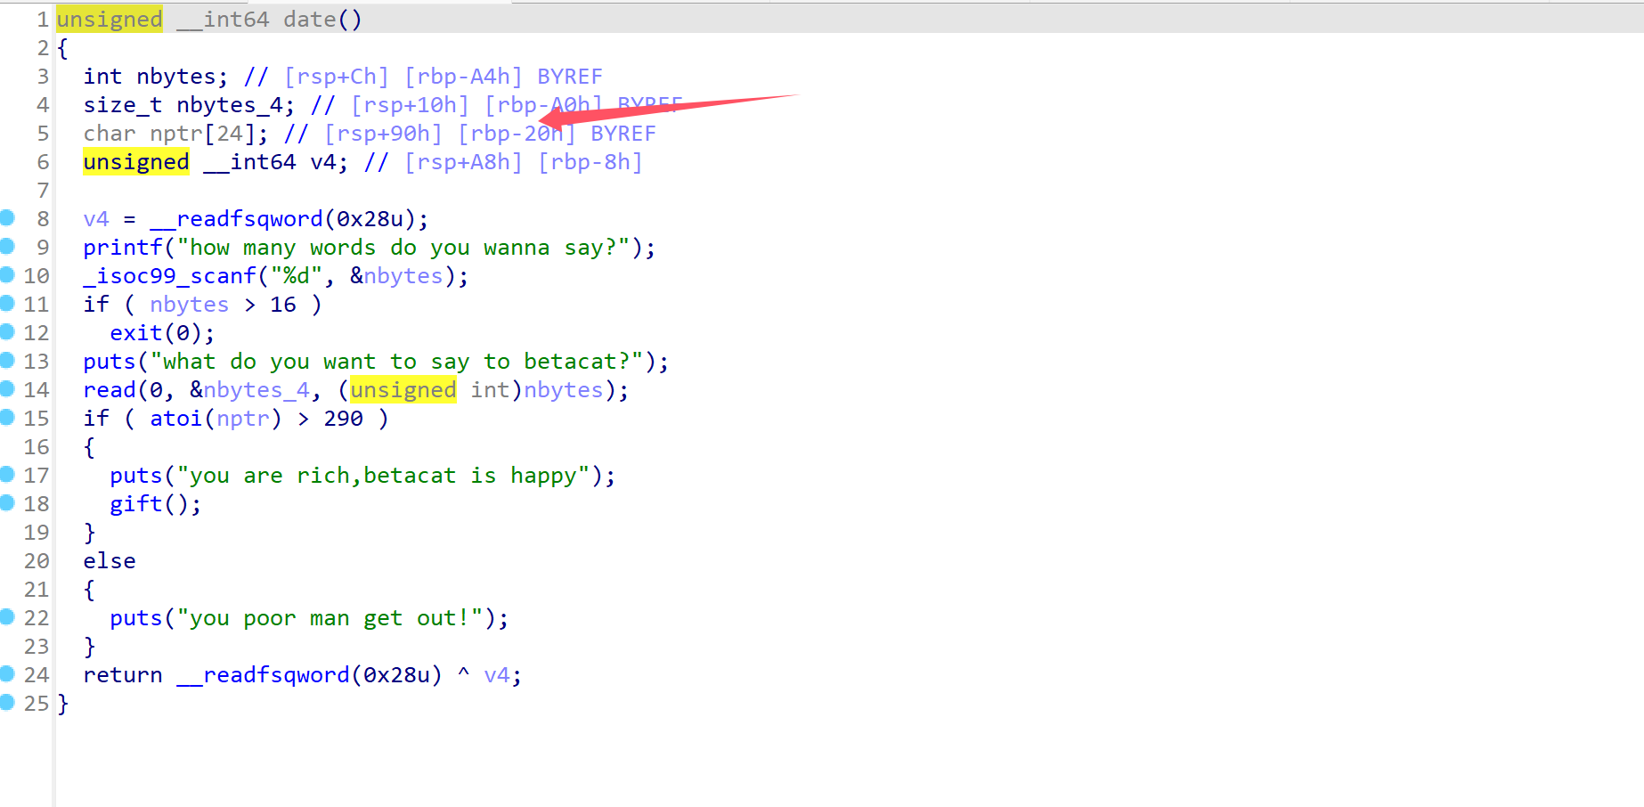1644x807 pixels.
Task: Toggle the breakpoint dot on line 24
Action: pyautogui.click(x=7, y=673)
